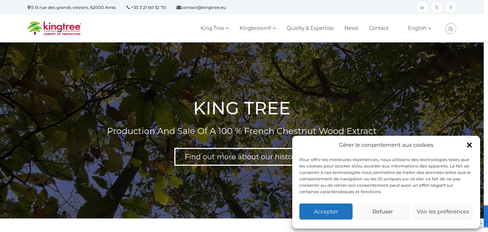Click the Accepter cookies button
The image size is (488, 232).
(326, 211)
